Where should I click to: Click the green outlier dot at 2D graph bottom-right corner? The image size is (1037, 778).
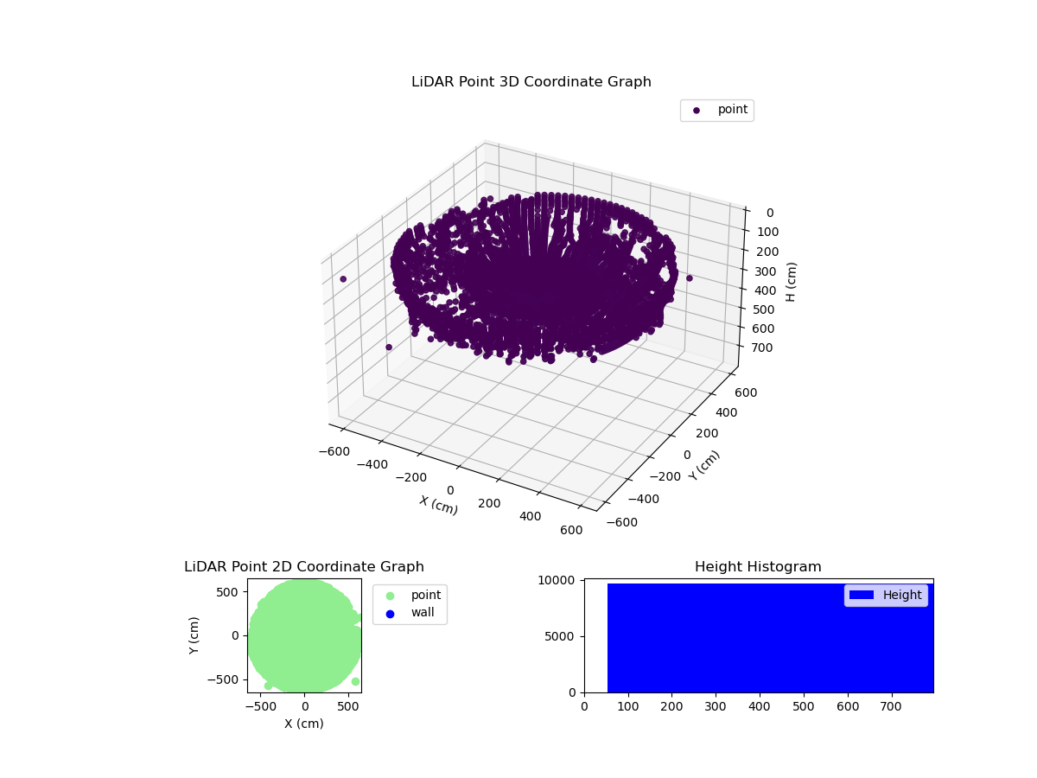[x=355, y=681]
